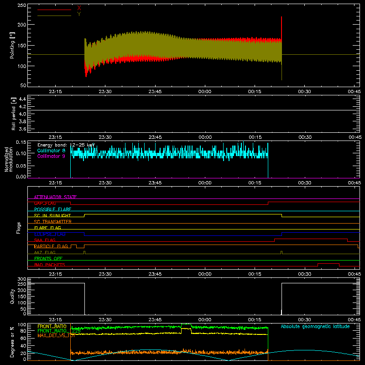365x365 pixels.
Task: Click the Quality axis title
Action: (x=12, y=296)
